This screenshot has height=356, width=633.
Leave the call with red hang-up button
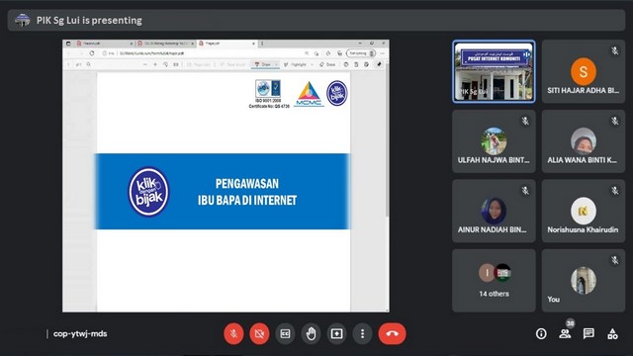pyautogui.click(x=392, y=334)
